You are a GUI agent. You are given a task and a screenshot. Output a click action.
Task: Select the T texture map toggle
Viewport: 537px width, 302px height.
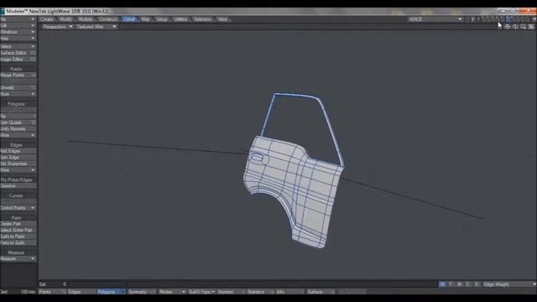click(451, 284)
